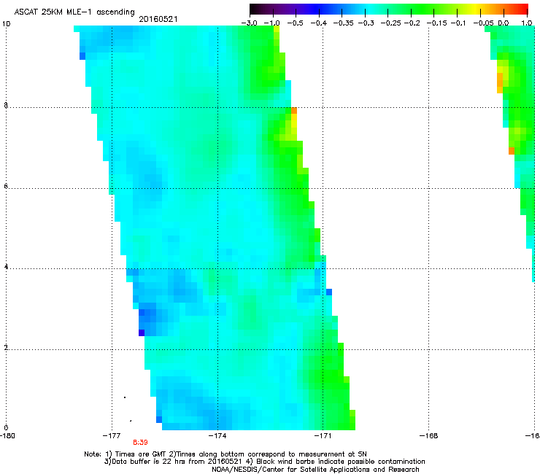Click the red time stamp "8:39"
Viewport: 540px width, 474px height.
click(x=140, y=443)
